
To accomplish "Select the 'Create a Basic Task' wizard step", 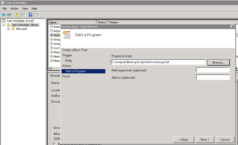I will [x=75, y=50].
